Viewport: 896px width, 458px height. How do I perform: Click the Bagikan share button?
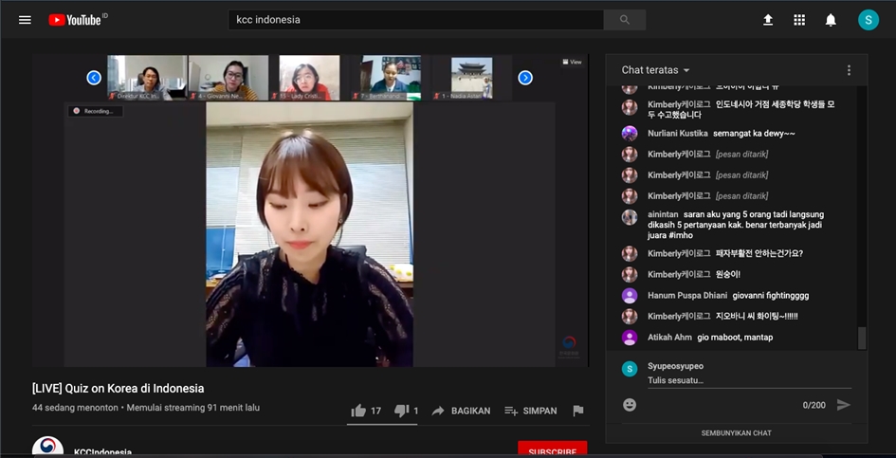pos(461,411)
